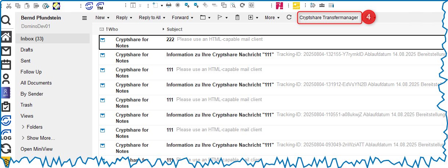Open the More dropdown in action bar

pyautogui.click(x=272, y=18)
